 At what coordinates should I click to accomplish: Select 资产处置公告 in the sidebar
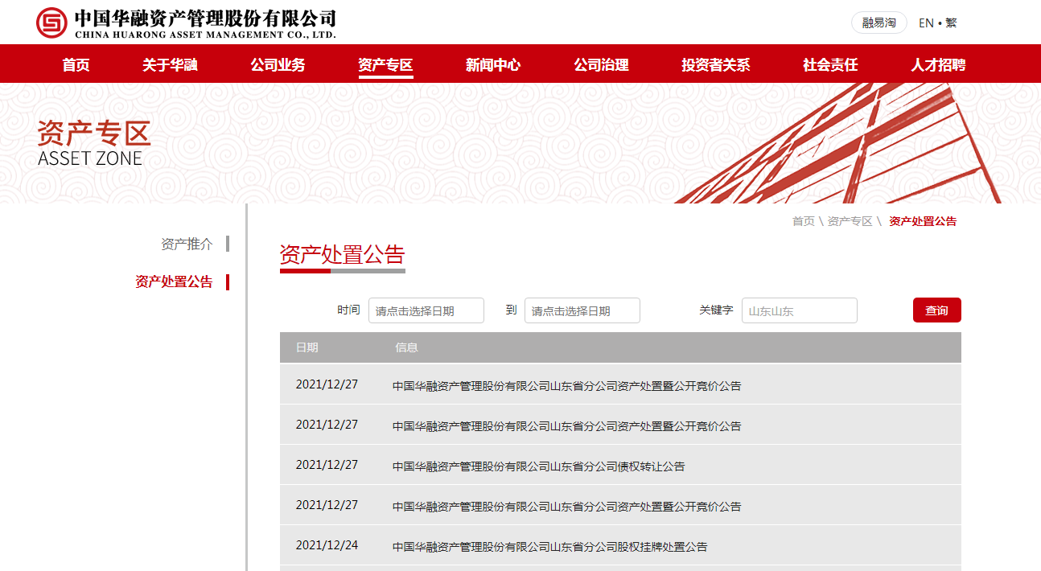[174, 281]
